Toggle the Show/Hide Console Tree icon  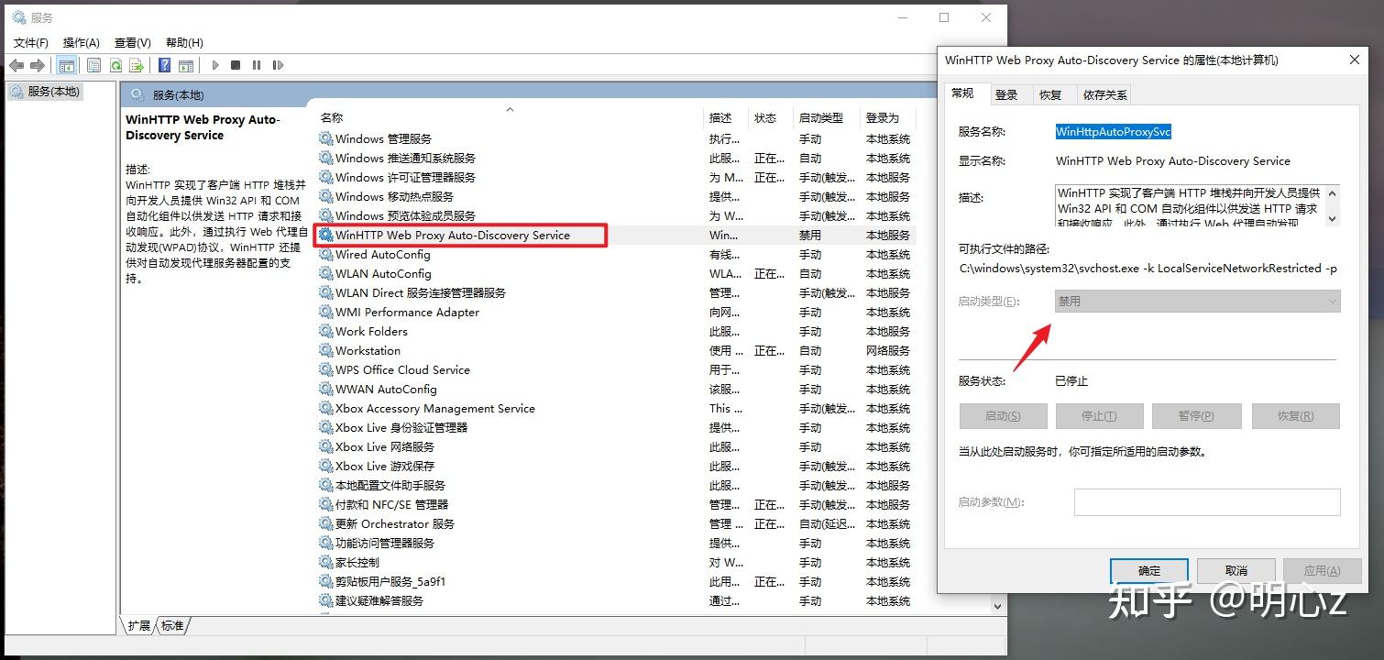(66, 65)
